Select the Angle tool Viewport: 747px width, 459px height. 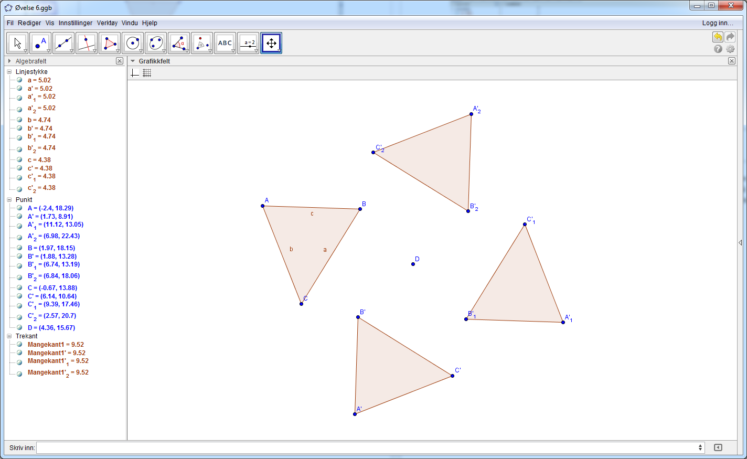179,43
